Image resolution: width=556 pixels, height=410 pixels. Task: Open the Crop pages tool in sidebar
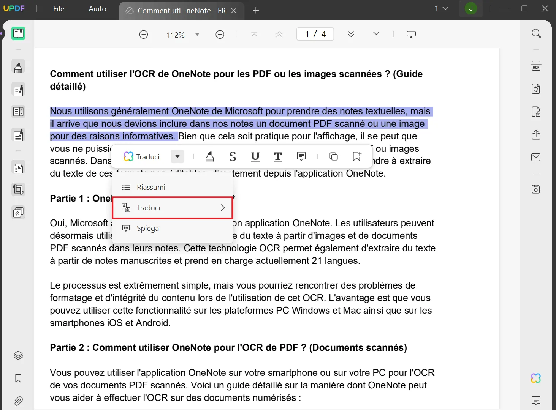[x=18, y=189]
